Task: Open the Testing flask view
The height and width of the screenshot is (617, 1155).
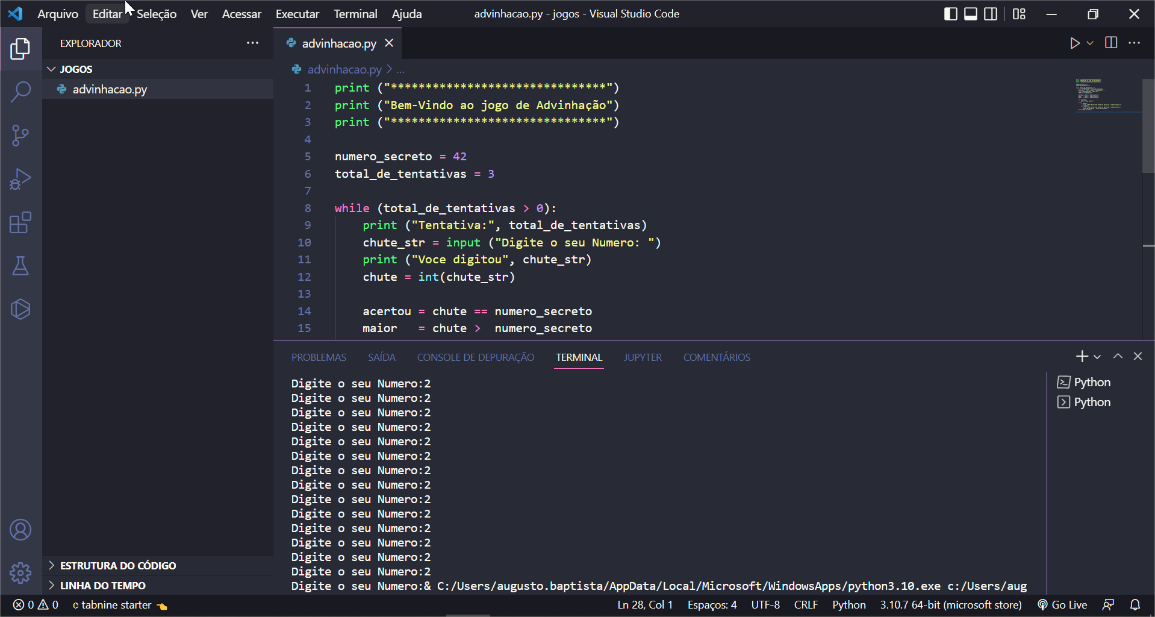Action: pos(20,266)
